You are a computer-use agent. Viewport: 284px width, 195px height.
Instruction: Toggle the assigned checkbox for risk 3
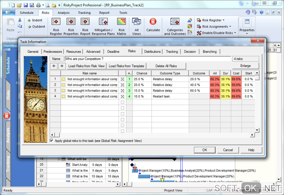[x=123, y=91]
